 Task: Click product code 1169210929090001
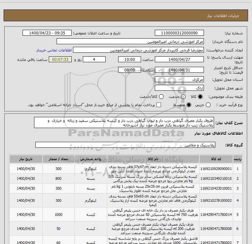[216, 169]
